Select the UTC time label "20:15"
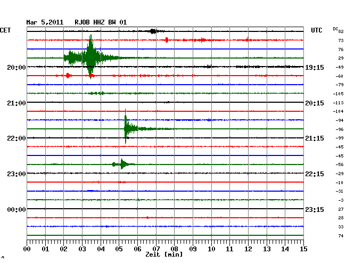The width and height of the screenshot is (346, 263). pyautogui.click(x=315, y=103)
